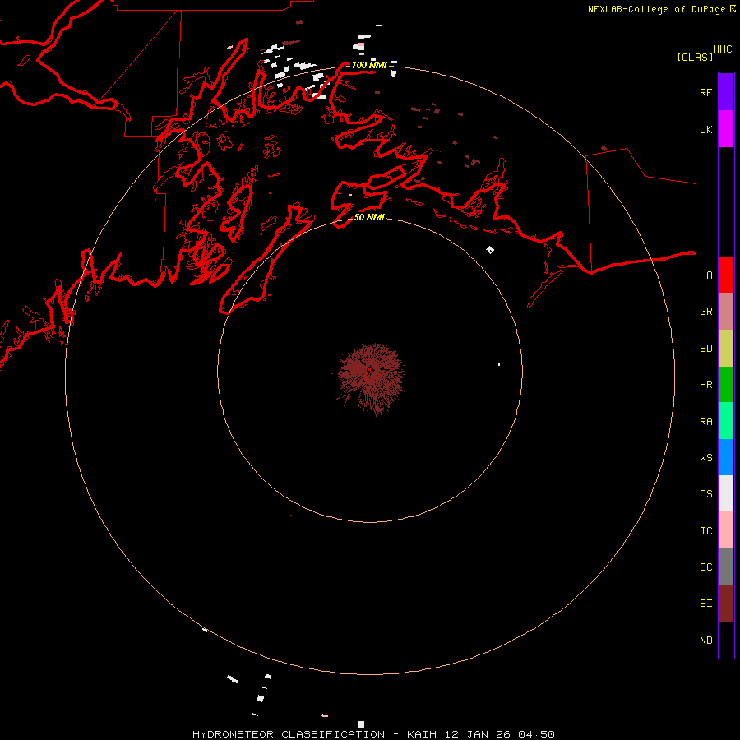The image size is (740, 740).
Task: Click the RA legend label
Action: (705, 422)
